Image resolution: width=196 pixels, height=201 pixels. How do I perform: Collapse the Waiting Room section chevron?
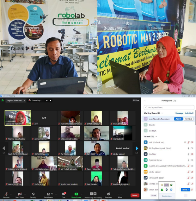point(162,113)
